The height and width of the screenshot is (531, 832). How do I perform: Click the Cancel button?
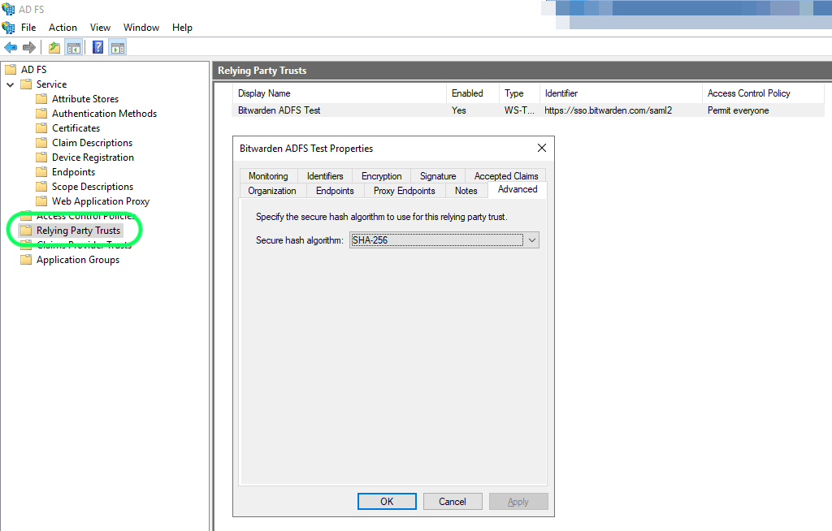click(452, 501)
